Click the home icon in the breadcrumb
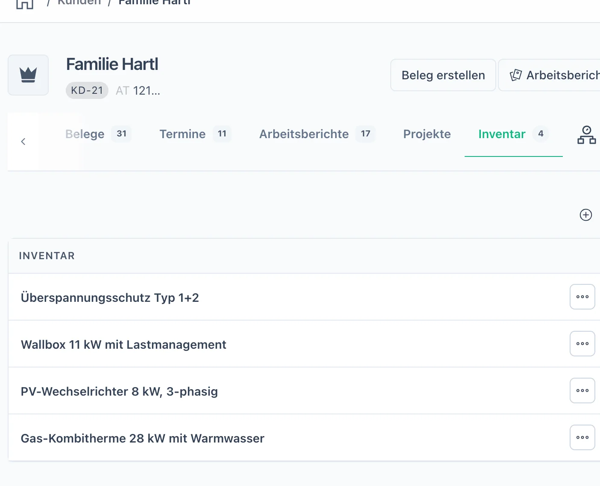Screen dimensions: 600x486 [x=24, y=3]
